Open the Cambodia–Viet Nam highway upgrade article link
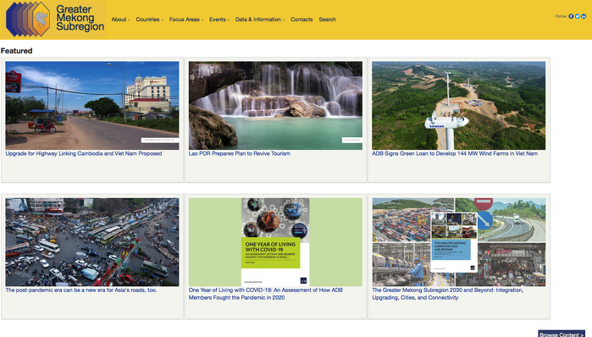The image size is (592, 337). pyautogui.click(x=84, y=153)
